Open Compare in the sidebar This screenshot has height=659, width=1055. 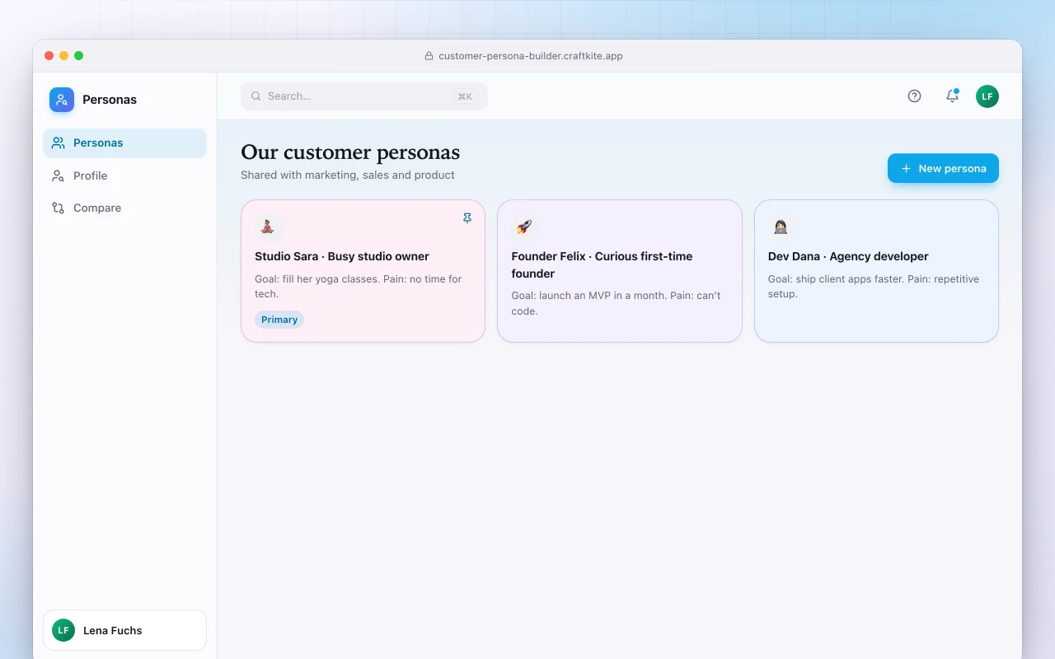(x=124, y=208)
